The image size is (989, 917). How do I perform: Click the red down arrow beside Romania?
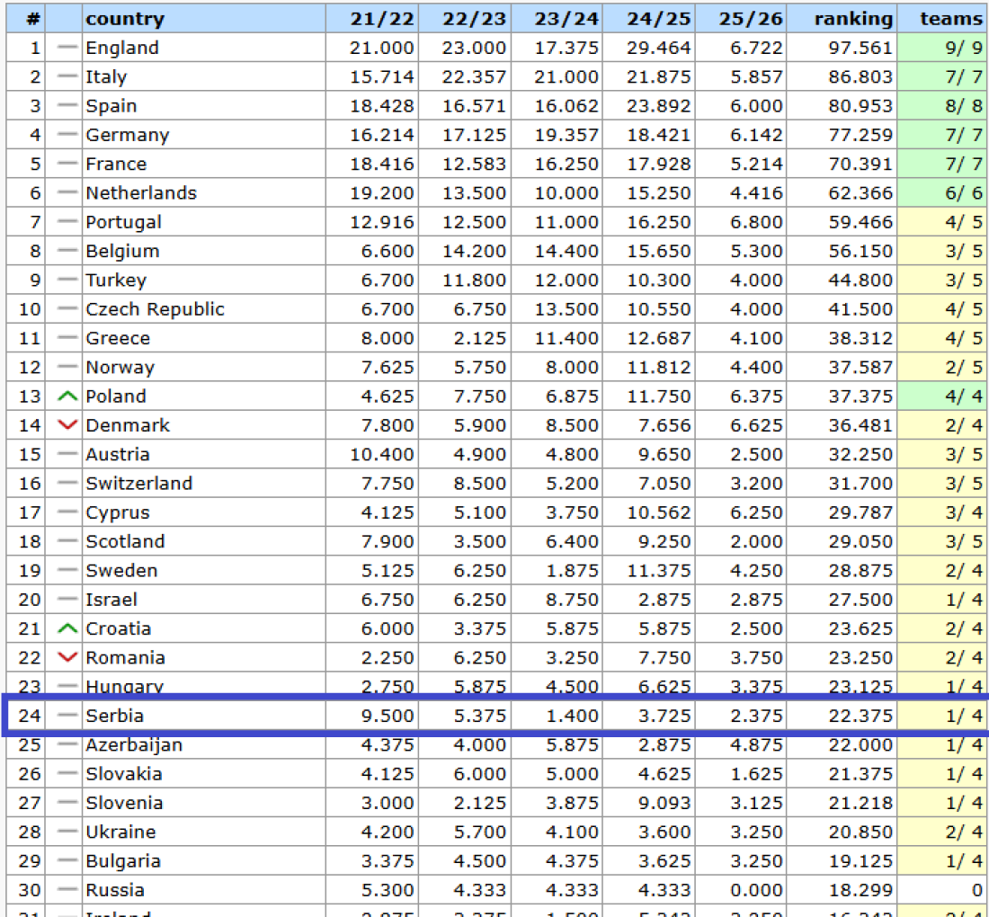click(x=67, y=657)
